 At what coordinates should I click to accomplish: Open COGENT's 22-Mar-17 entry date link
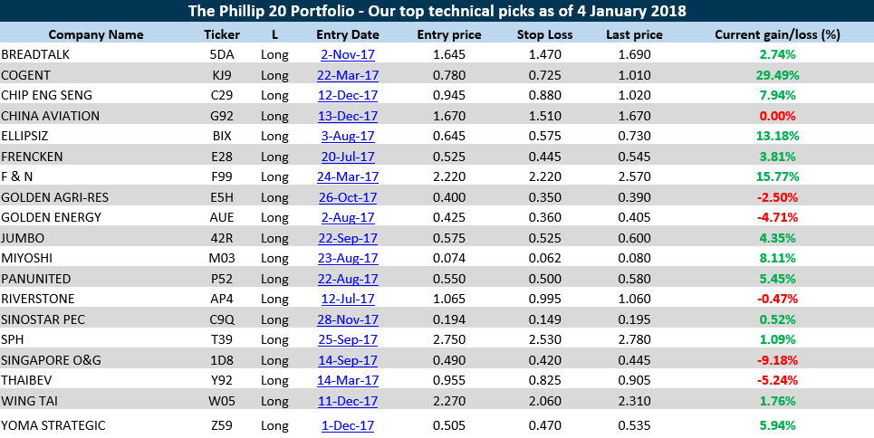coord(348,75)
